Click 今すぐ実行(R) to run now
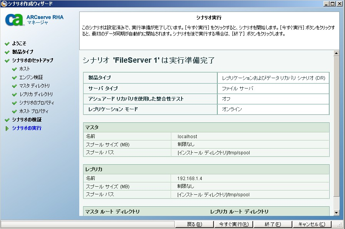 233,224
